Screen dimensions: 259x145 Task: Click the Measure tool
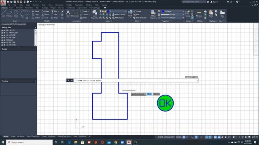[199, 13]
